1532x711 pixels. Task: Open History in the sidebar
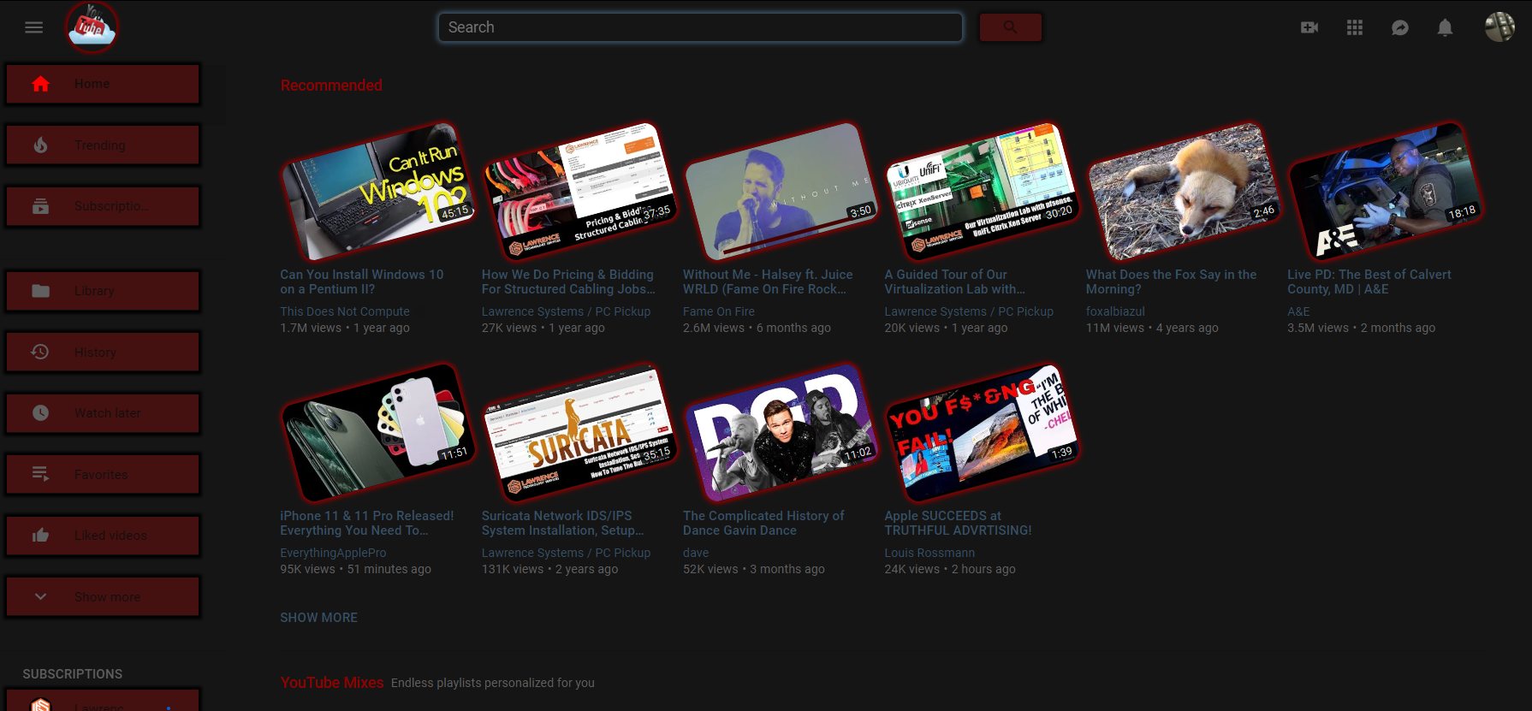(x=103, y=352)
